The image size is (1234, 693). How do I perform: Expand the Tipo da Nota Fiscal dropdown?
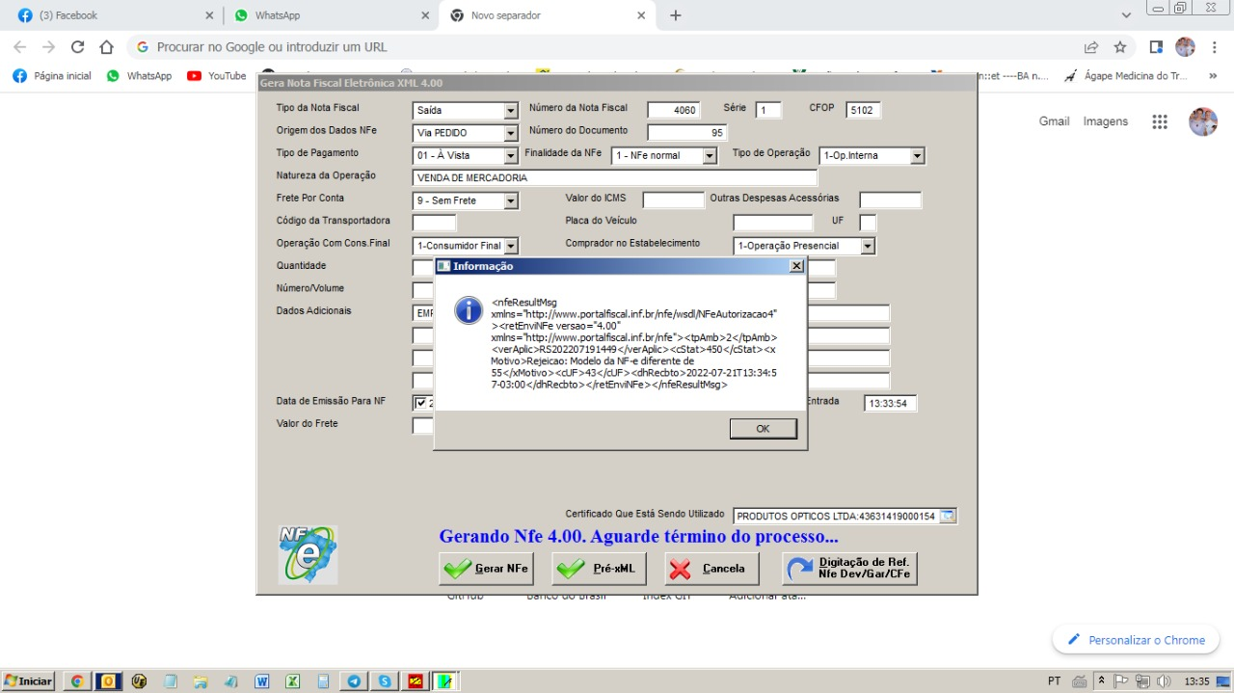[511, 111]
